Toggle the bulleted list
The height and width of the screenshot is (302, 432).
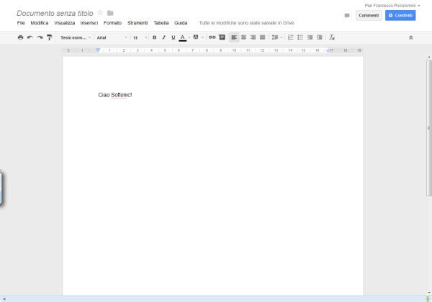pos(300,37)
